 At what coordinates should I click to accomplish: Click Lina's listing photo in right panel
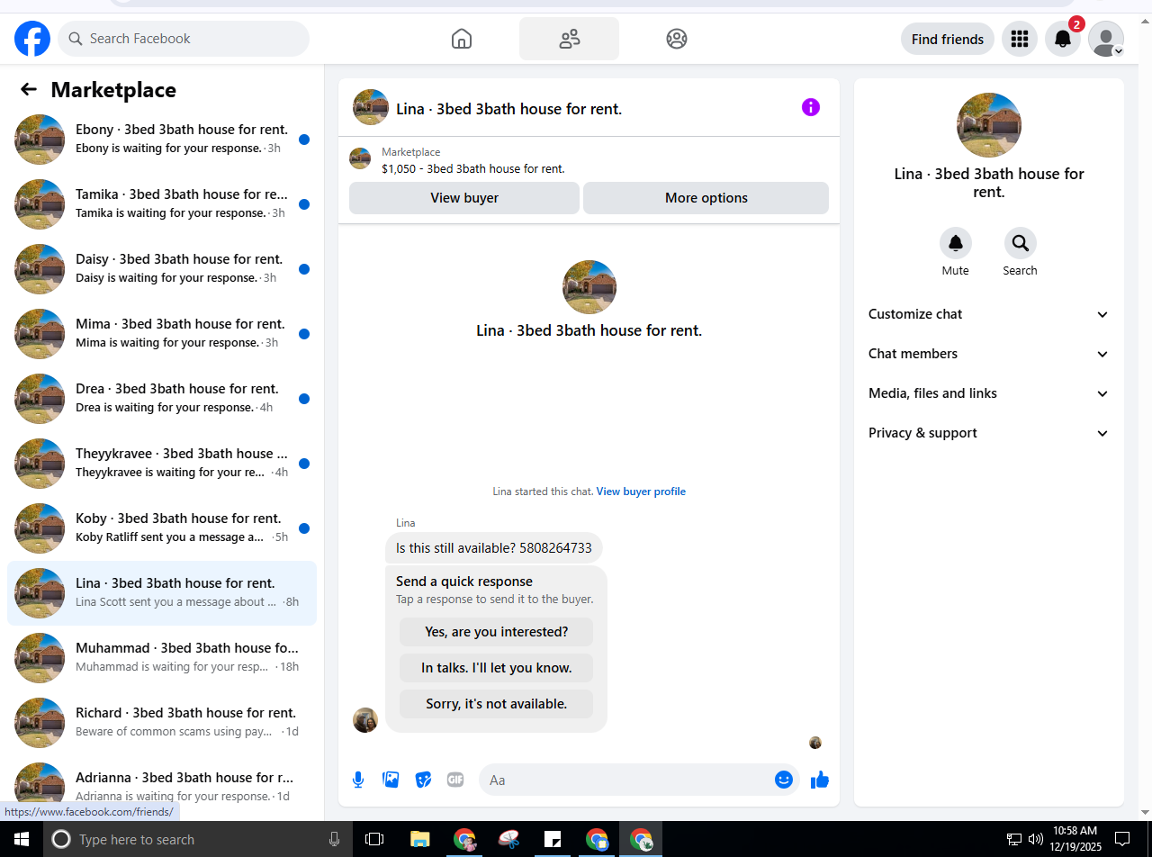click(989, 125)
